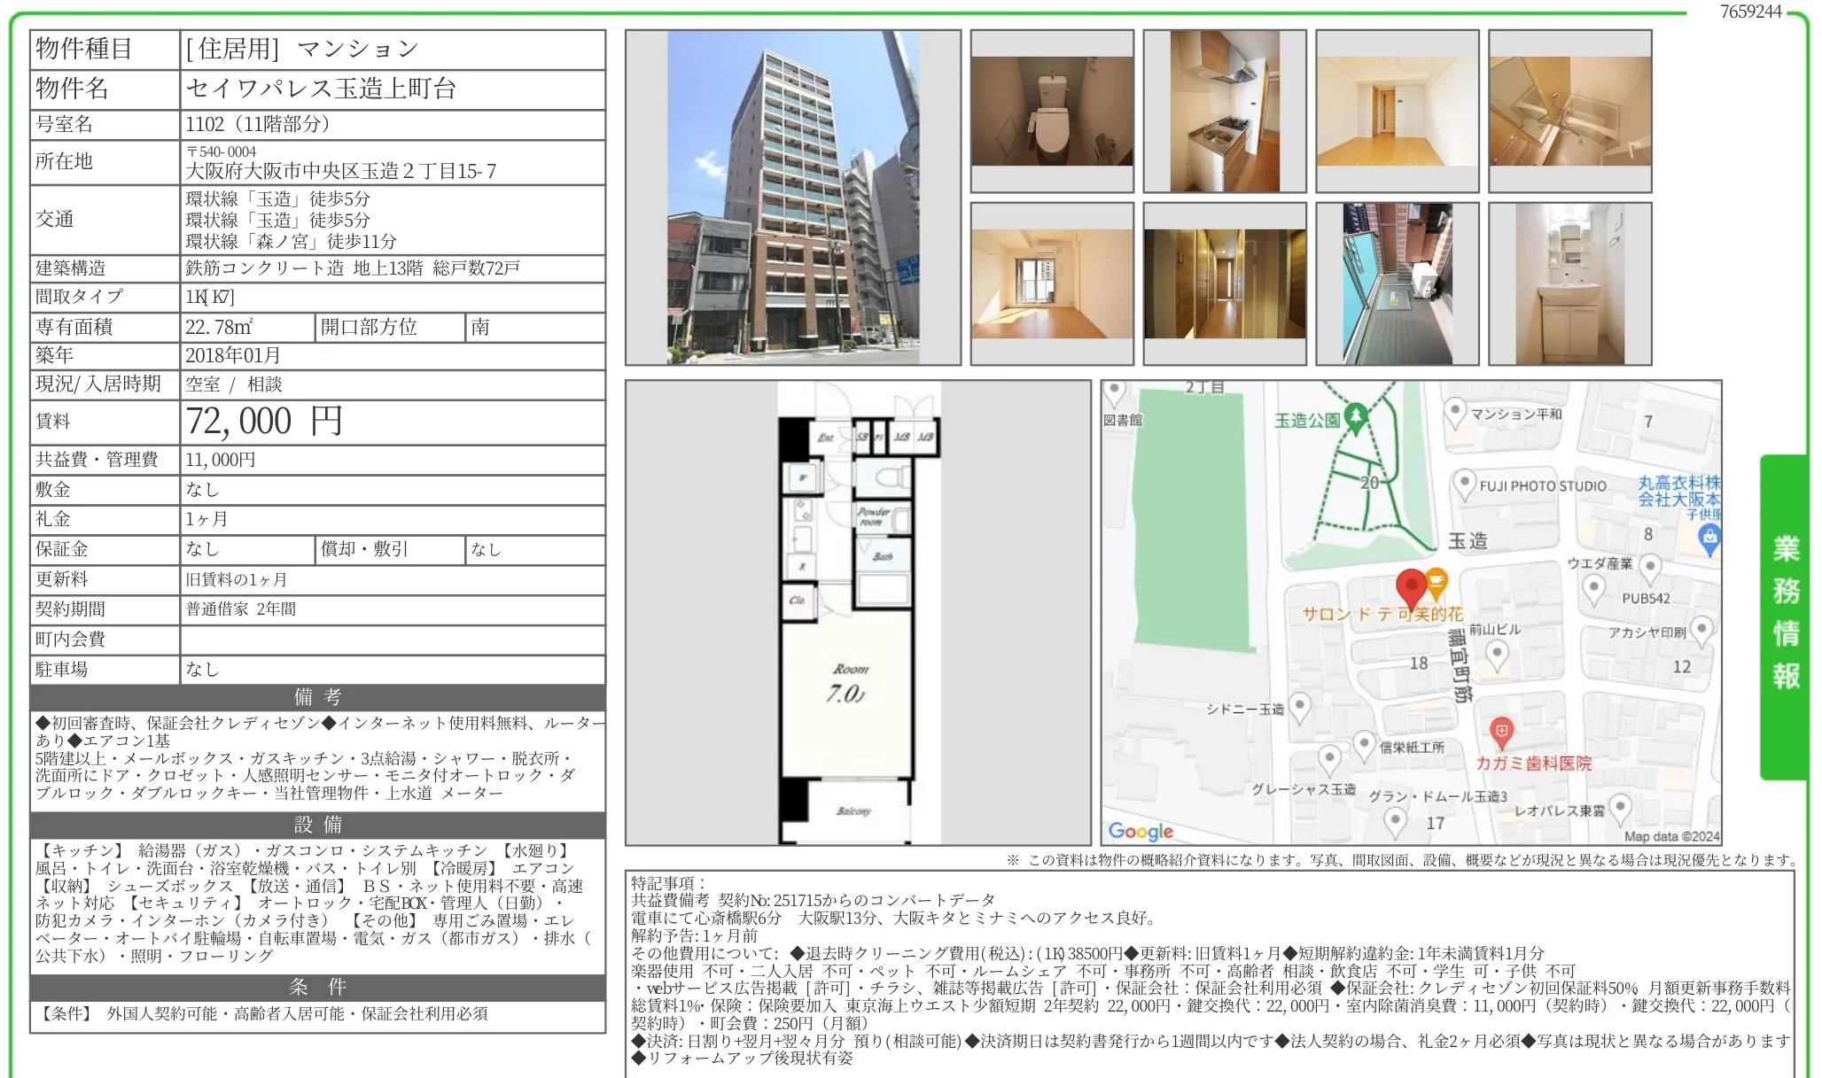This screenshot has height=1078, width=1822.
Task: Click the FUJI PHOTO STUDIO map pin
Action: tap(1465, 484)
